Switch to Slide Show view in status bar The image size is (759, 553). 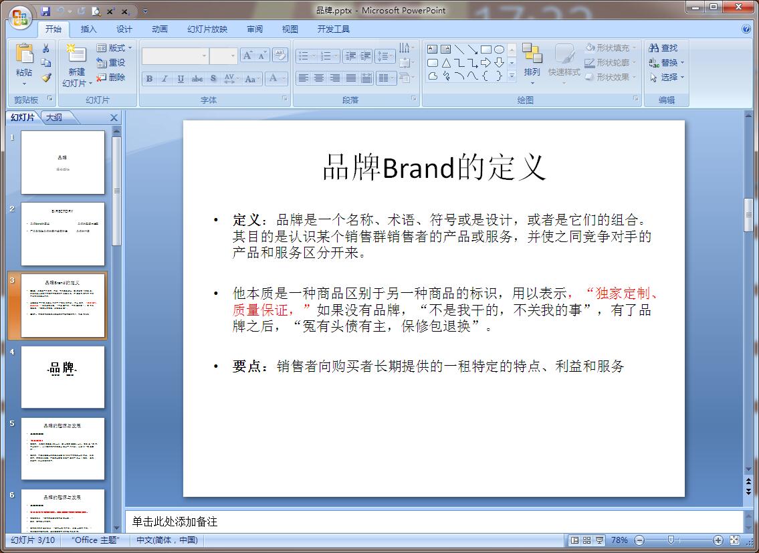click(599, 540)
